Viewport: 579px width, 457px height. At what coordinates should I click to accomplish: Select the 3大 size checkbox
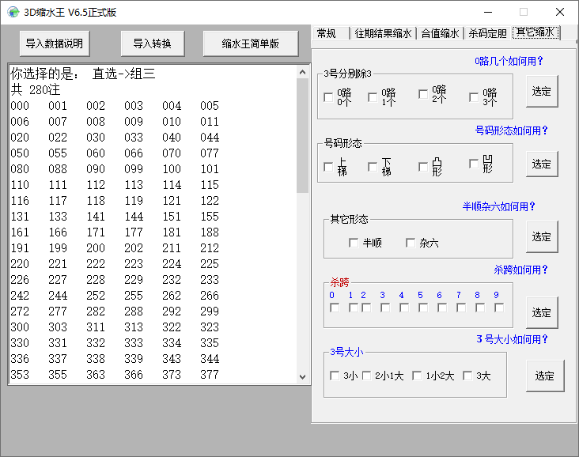pyautogui.click(x=467, y=376)
